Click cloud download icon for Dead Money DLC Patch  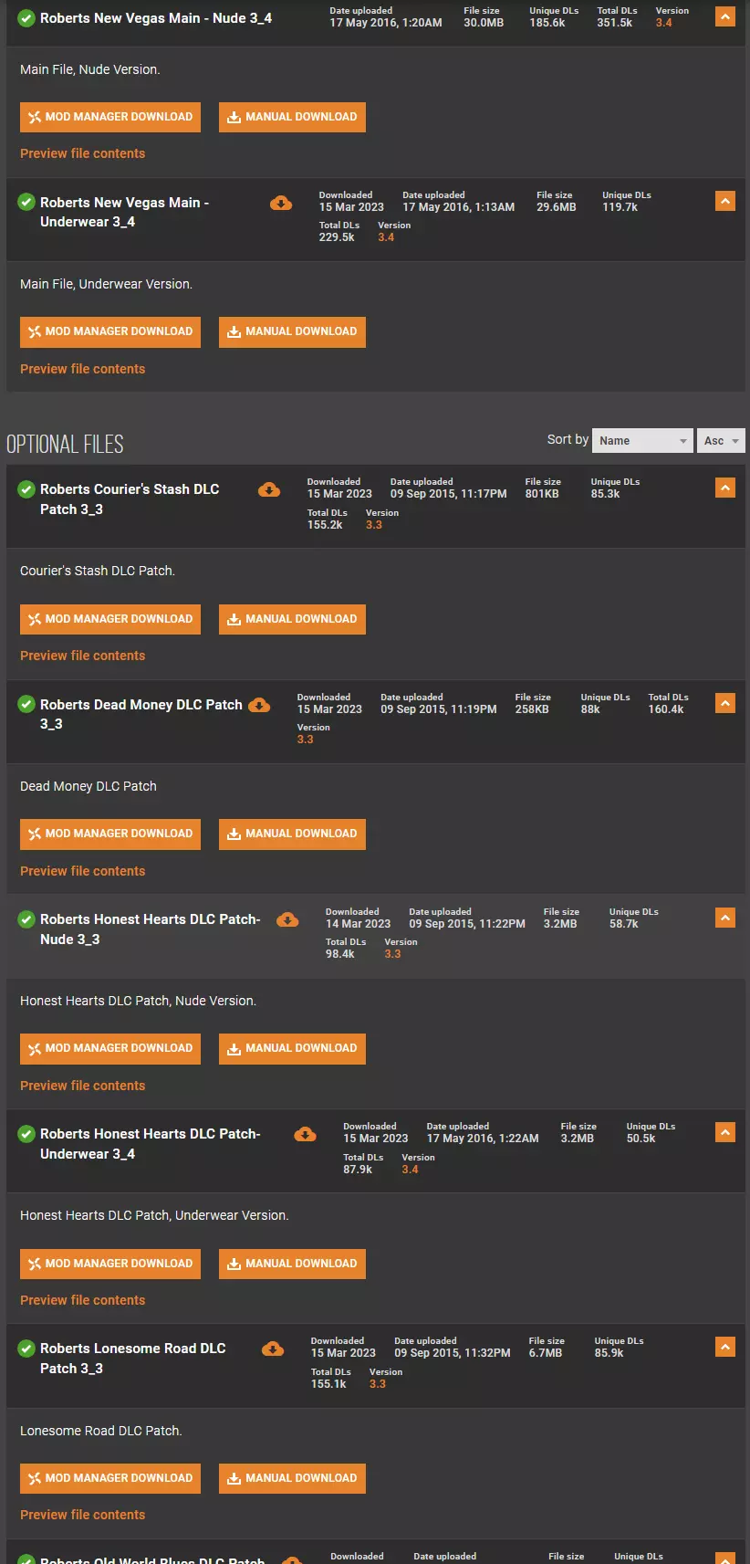pos(259,705)
